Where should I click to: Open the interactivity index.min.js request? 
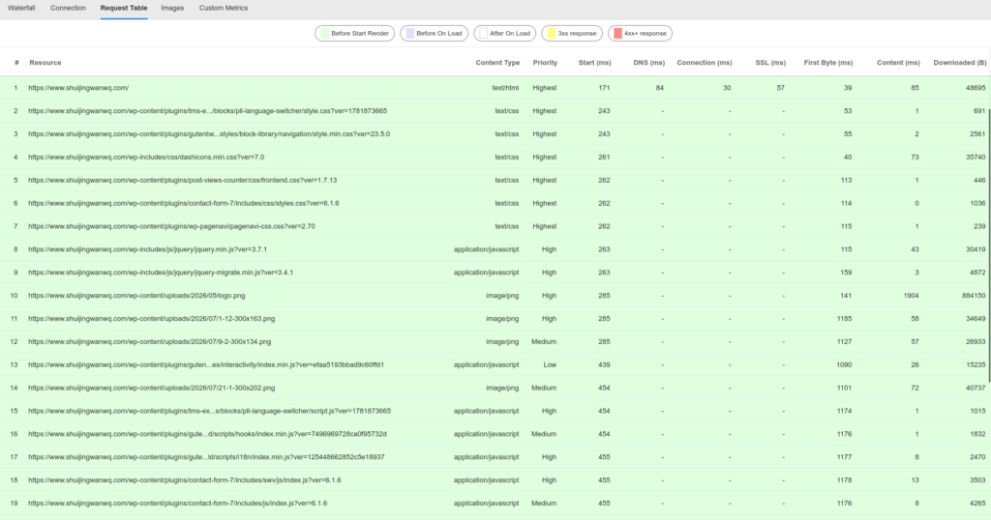(206, 364)
